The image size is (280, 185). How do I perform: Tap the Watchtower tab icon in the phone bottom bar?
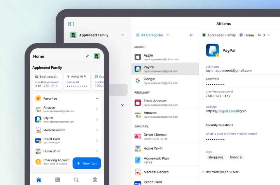point(95,180)
